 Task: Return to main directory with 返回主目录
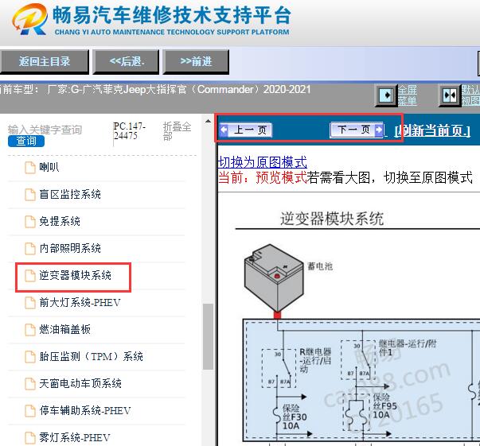(x=45, y=62)
